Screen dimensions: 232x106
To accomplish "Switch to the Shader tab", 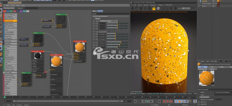I will [100, 11].
